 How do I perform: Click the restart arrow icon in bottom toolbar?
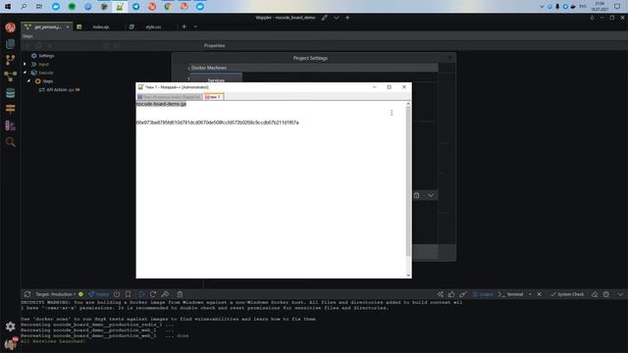tap(153, 294)
